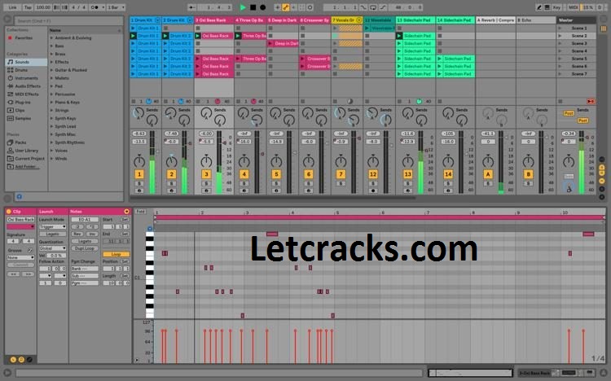The image size is (611, 381).
Task: Click the track 1 pan knob
Action: pos(139,160)
